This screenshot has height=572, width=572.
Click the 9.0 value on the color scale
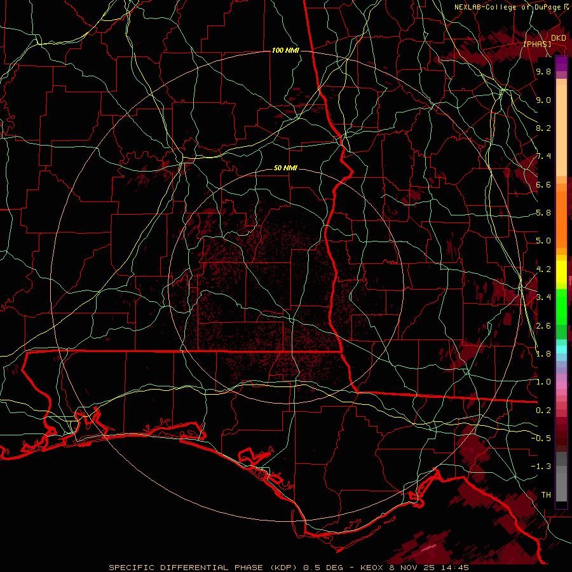543,100
